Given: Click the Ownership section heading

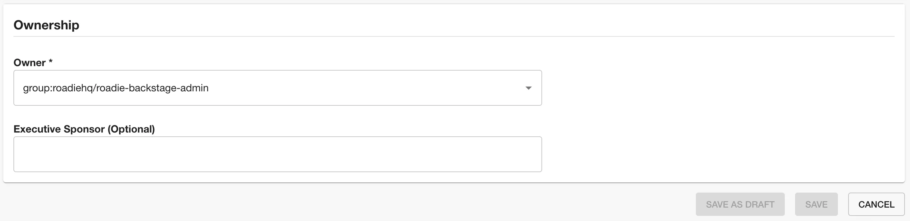Looking at the screenshot, I should (x=46, y=25).
